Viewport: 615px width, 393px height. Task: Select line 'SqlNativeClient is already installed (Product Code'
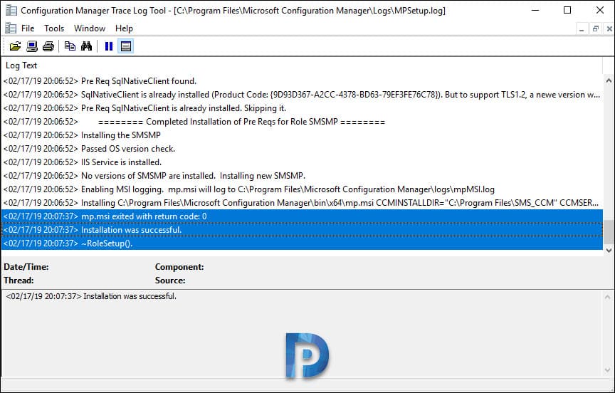click(302, 95)
